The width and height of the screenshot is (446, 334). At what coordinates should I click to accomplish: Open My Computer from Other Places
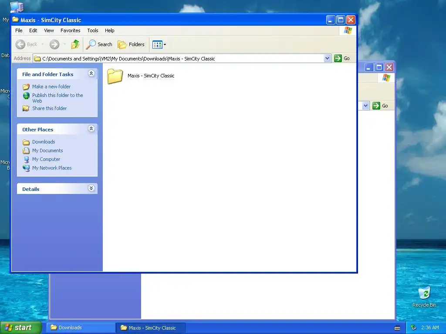(46, 159)
